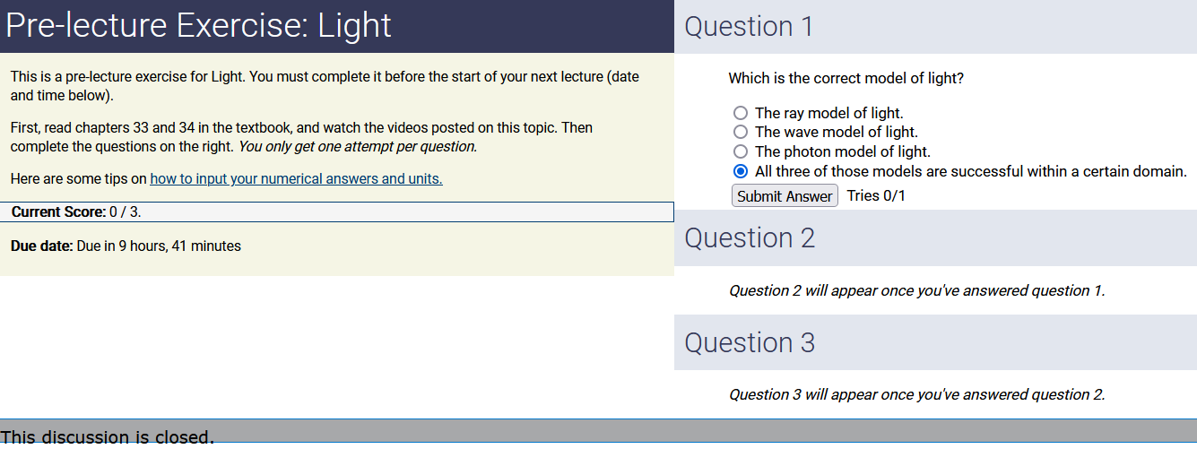Select "The ray model of light" option
Viewport: 1197px width, 466px height.
tap(741, 113)
